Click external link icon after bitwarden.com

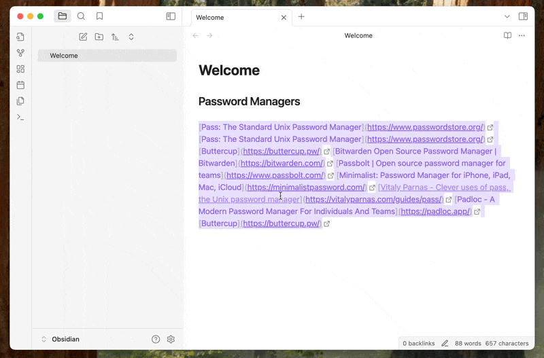[x=330, y=164]
